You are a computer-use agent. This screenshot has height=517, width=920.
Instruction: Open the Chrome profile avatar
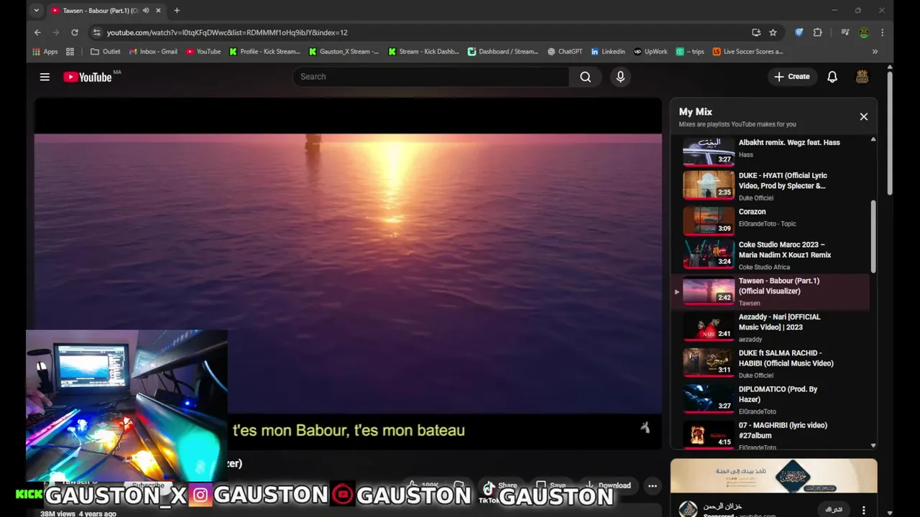[864, 32]
